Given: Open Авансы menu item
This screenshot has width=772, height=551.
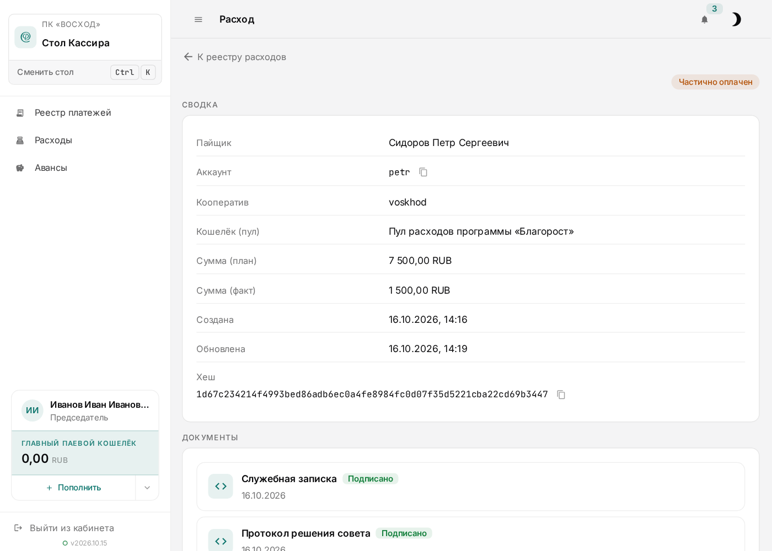Looking at the screenshot, I should point(85,168).
